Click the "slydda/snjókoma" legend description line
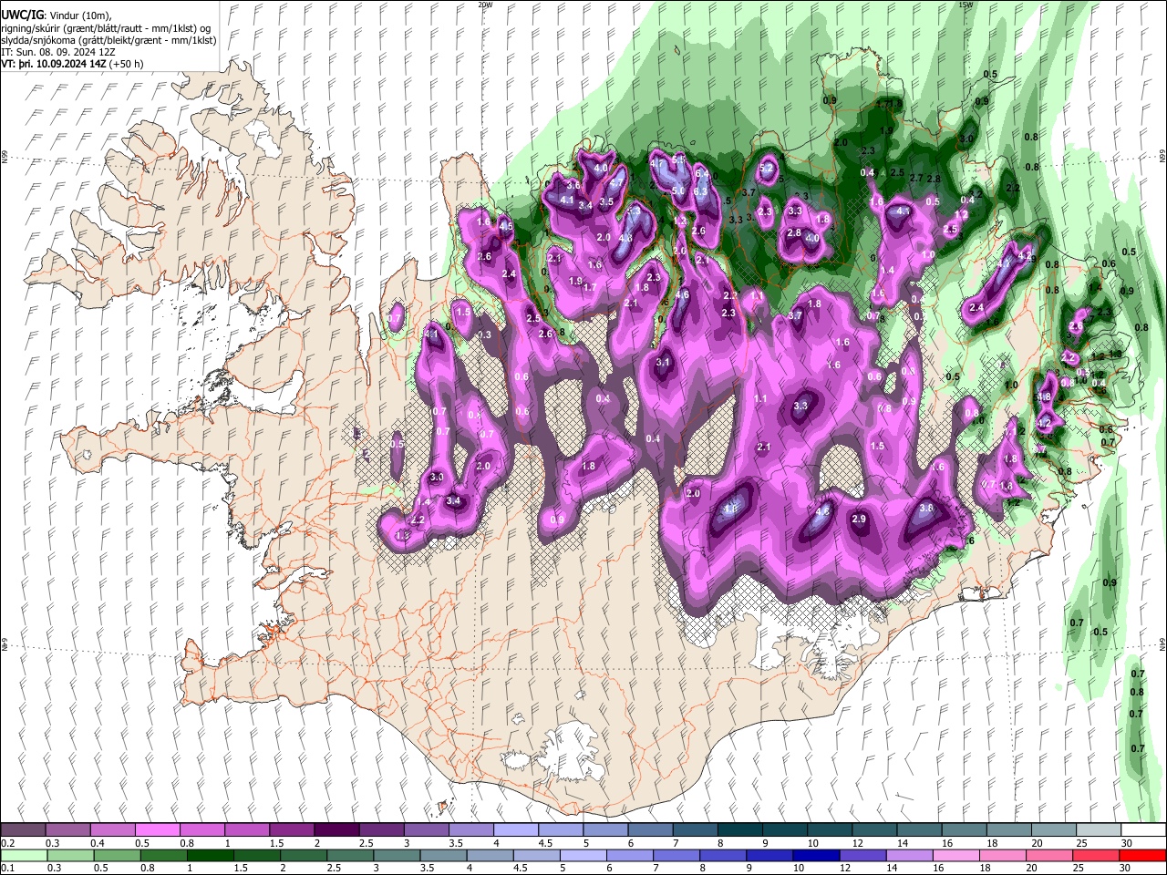The width and height of the screenshot is (1167, 875). [x=108, y=40]
